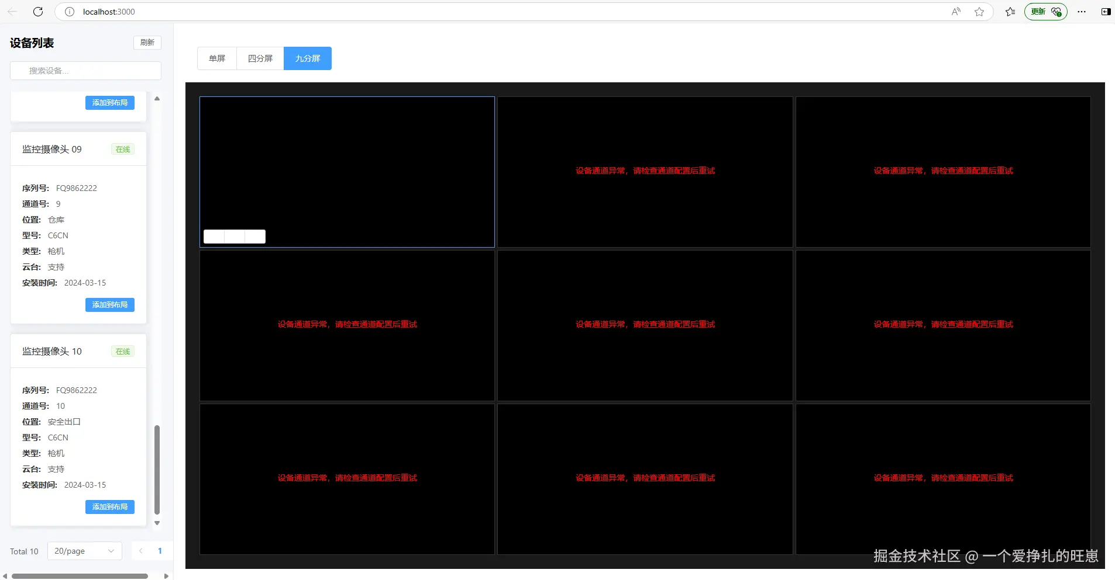This screenshot has width=1115, height=580.
Task: Click 添加到布局 in card above 监控摄像头 09
Action: tap(110, 103)
